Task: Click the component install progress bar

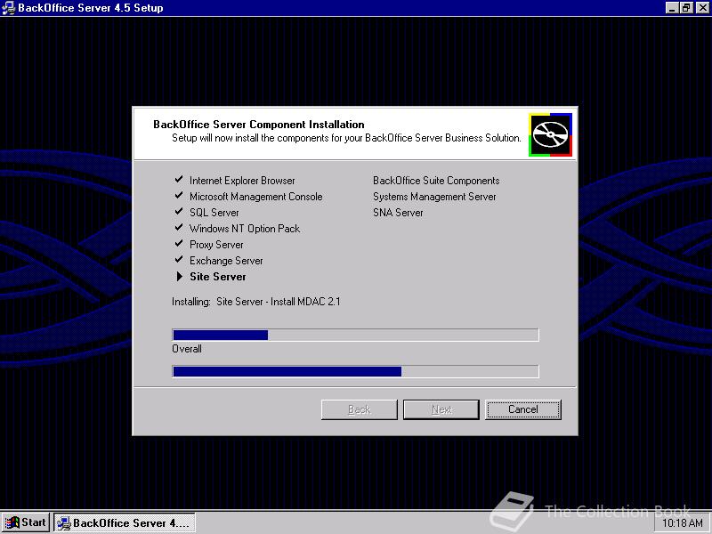Action: 355,335
